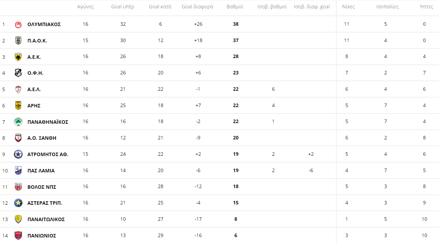Click the Ισοπαλίες column header

[388, 7]
